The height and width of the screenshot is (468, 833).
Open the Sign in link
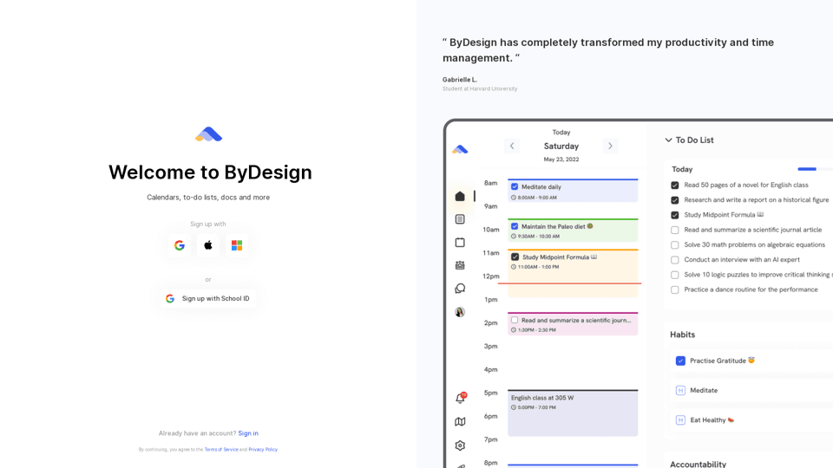coord(248,433)
